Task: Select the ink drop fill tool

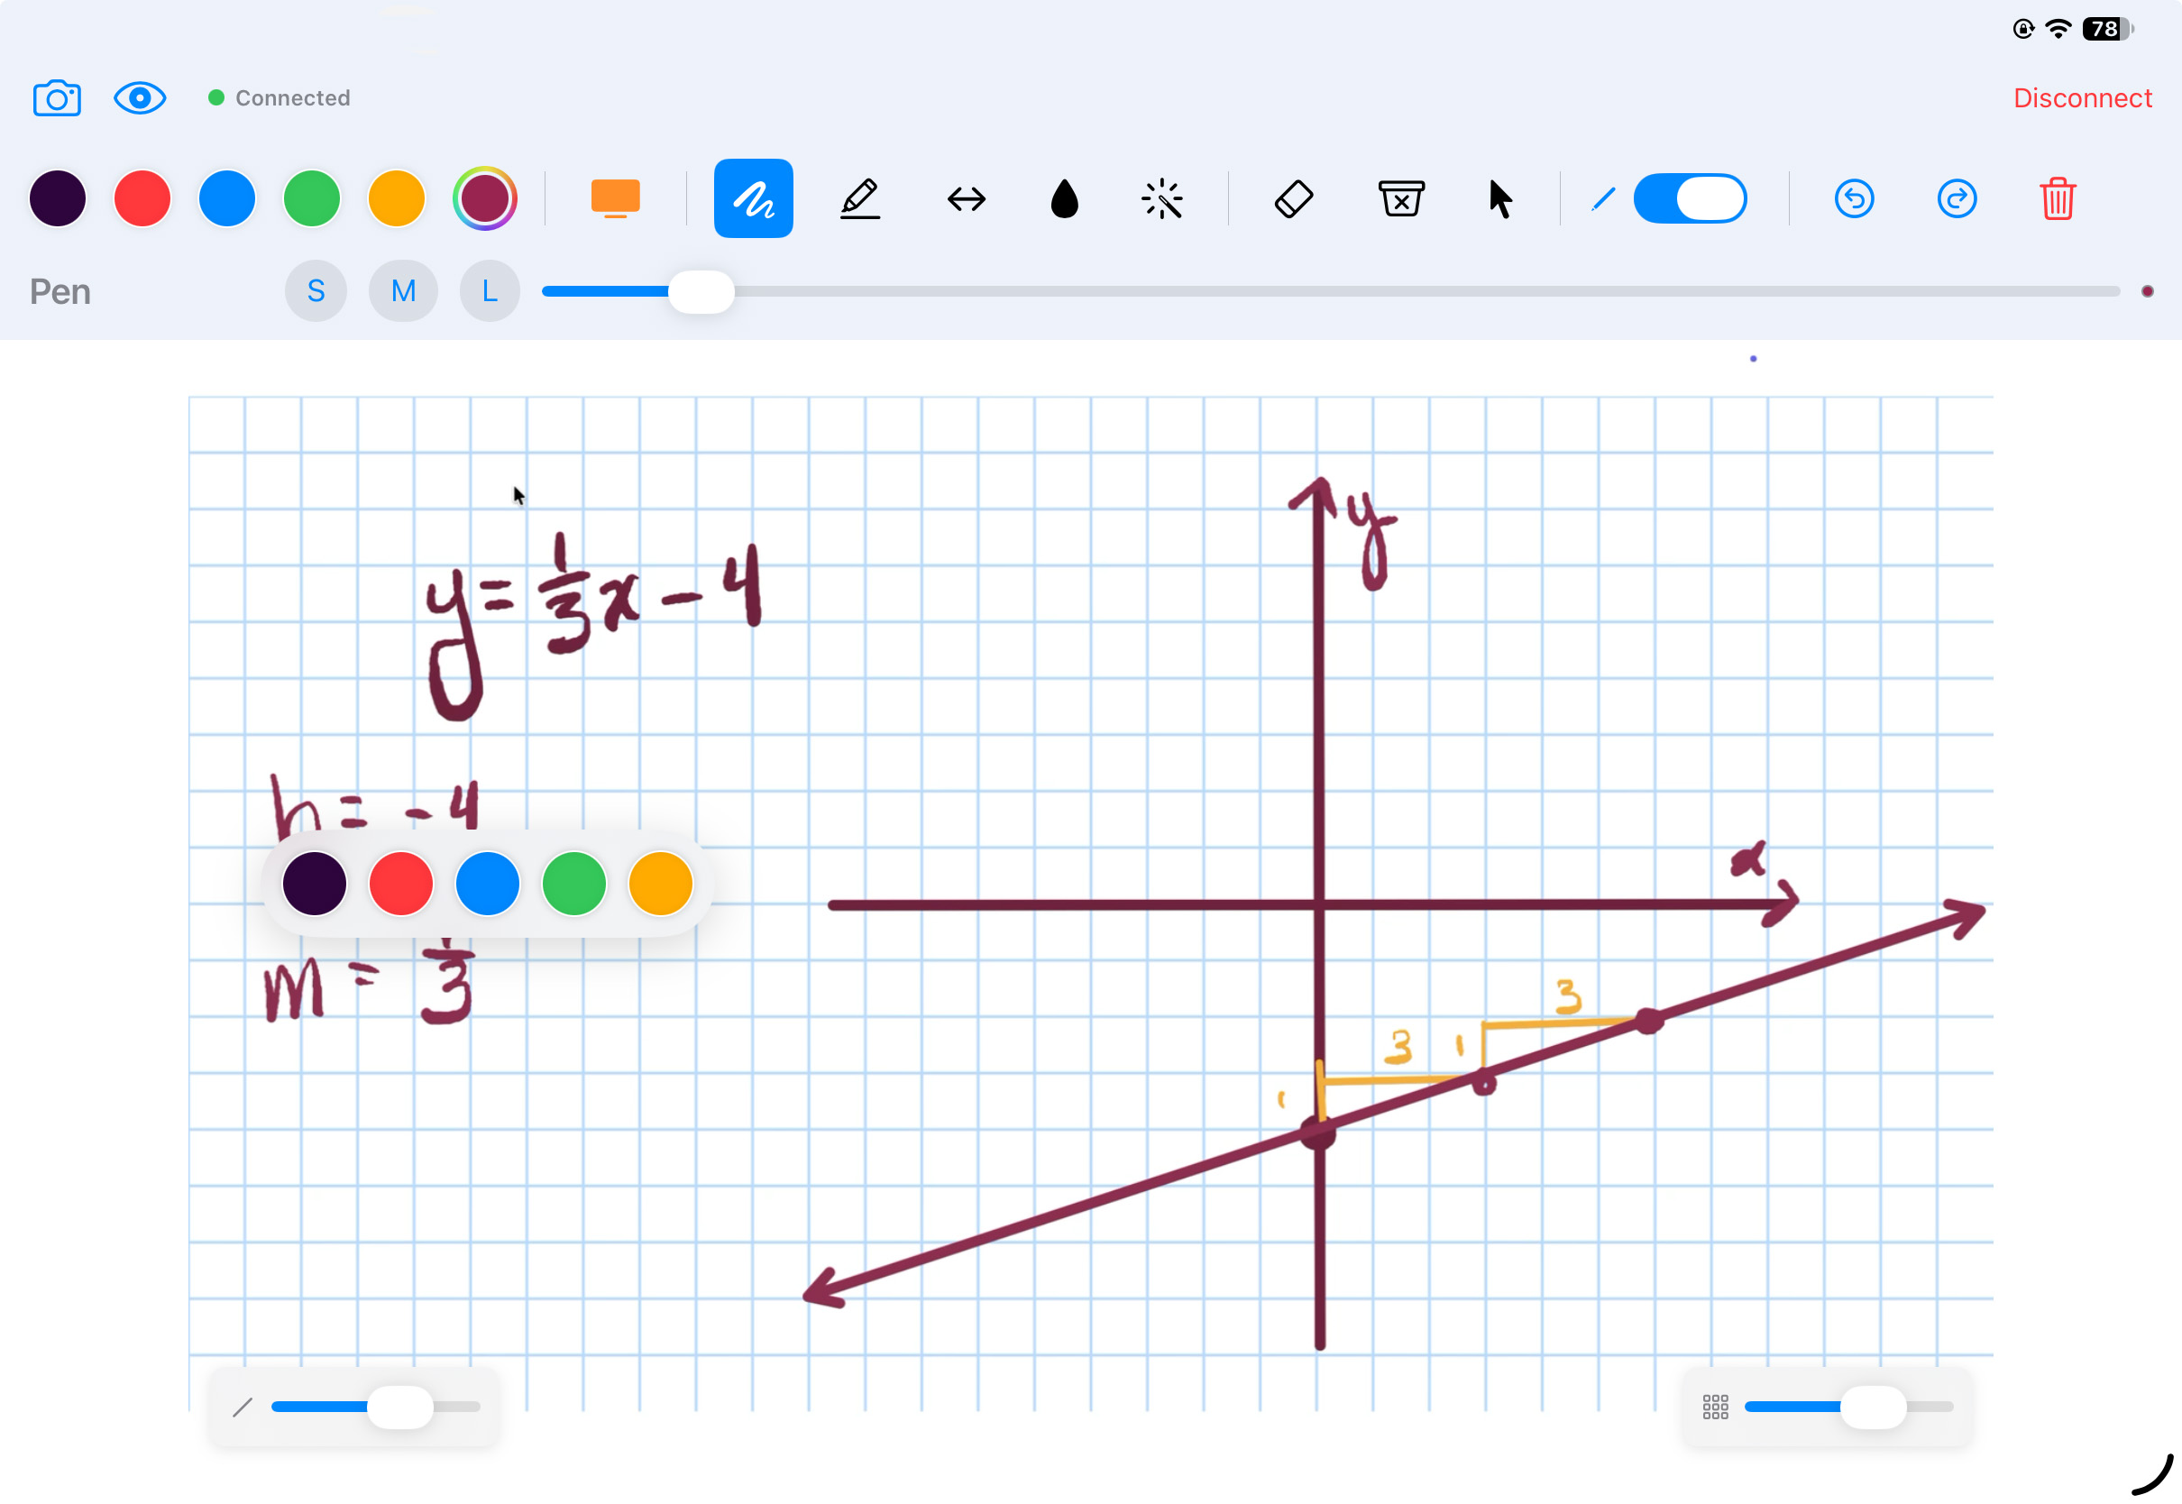Action: (x=1065, y=199)
